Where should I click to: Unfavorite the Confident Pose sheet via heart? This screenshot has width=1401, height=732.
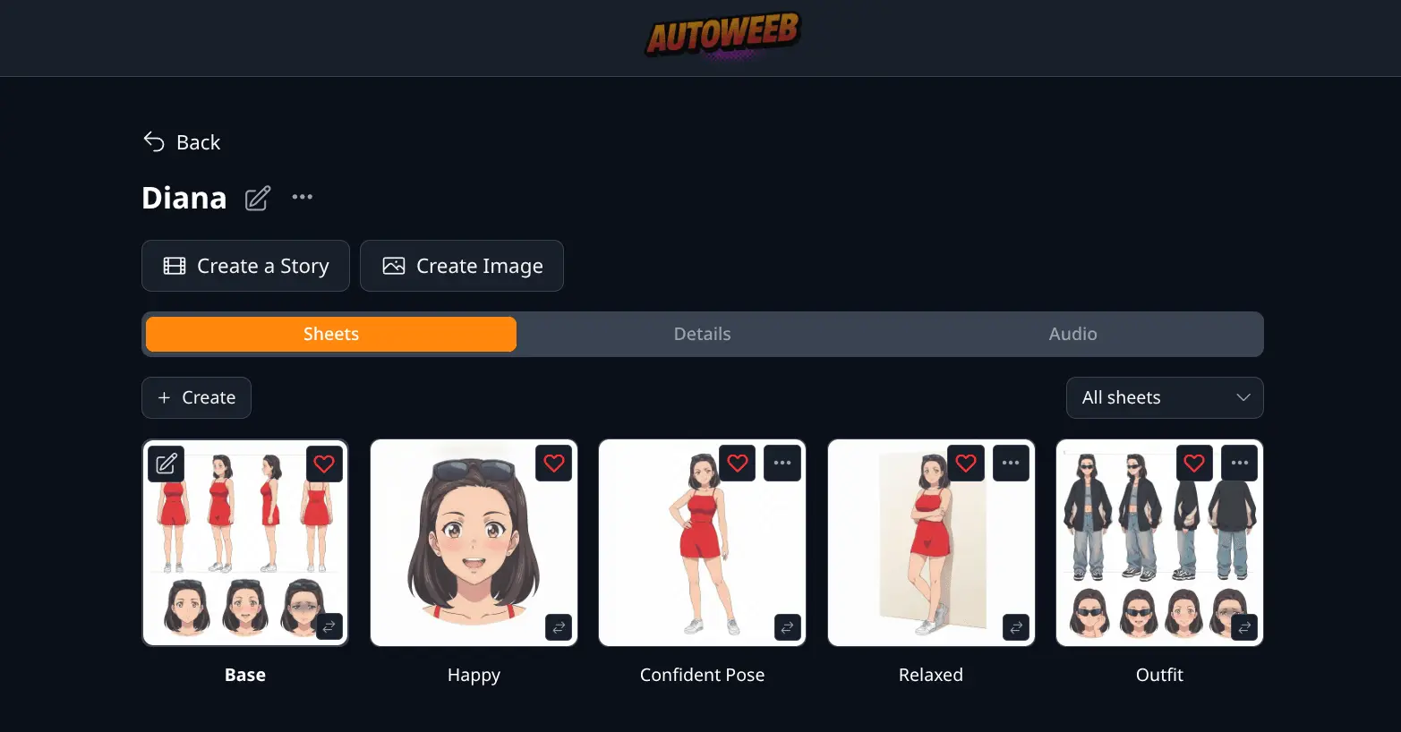tap(738, 464)
